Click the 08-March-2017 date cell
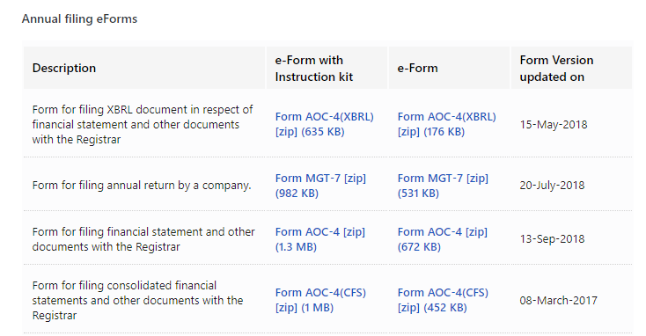This screenshot has width=646, height=336. (558, 301)
